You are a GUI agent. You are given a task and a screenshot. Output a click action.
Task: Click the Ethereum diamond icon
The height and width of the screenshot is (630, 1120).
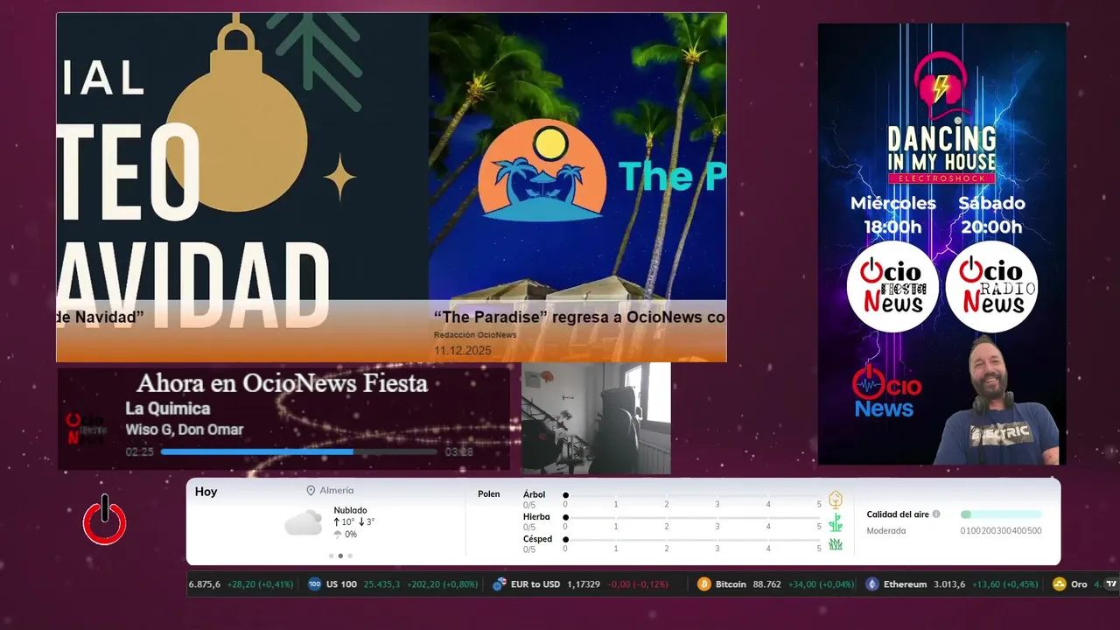[872, 584]
